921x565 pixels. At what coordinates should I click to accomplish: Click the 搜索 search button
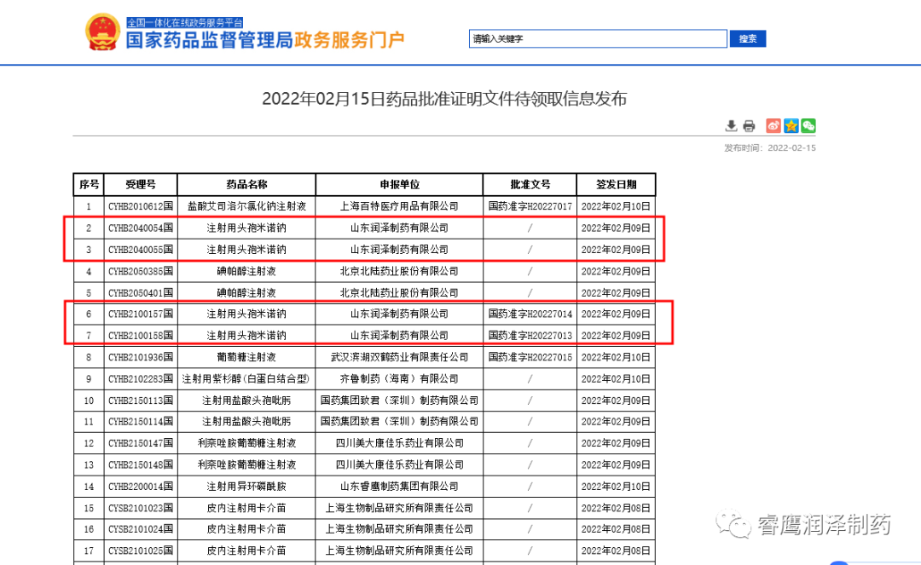pos(748,39)
